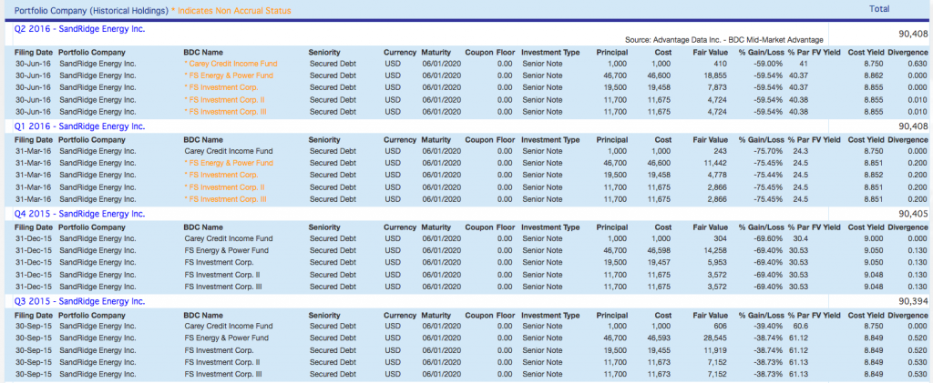
Task: Open the Q4 2015 - SandRidge Energy Inc. section link
Action: (x=80, y=214)
